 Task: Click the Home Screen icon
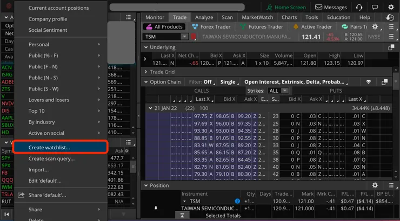tap(269, 8)
